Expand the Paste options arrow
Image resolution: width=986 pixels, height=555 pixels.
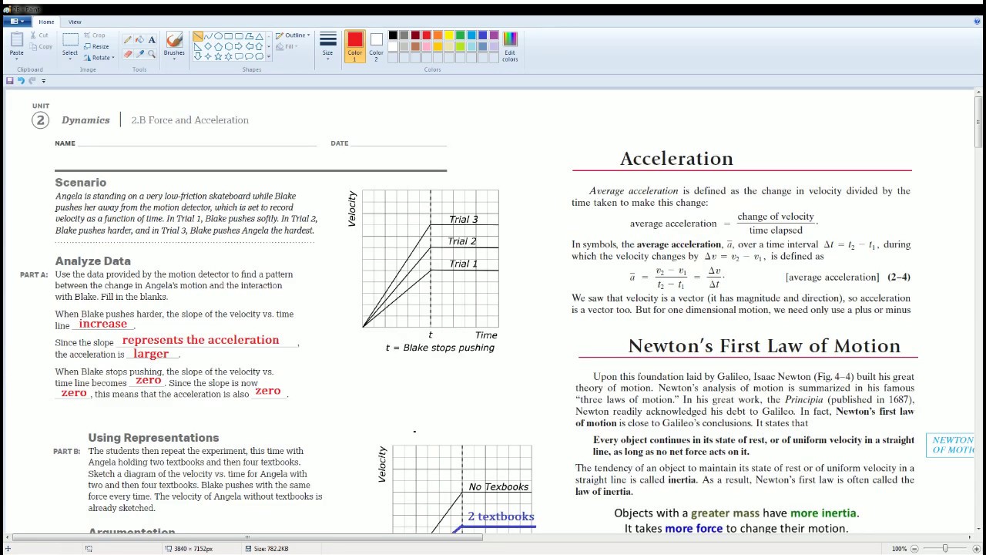click(x=16, y=58)
